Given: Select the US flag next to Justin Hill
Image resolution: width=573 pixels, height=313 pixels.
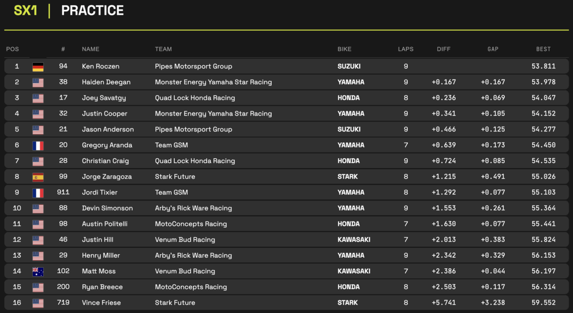Looking at the screenshot, I should [x=38, y=240].
